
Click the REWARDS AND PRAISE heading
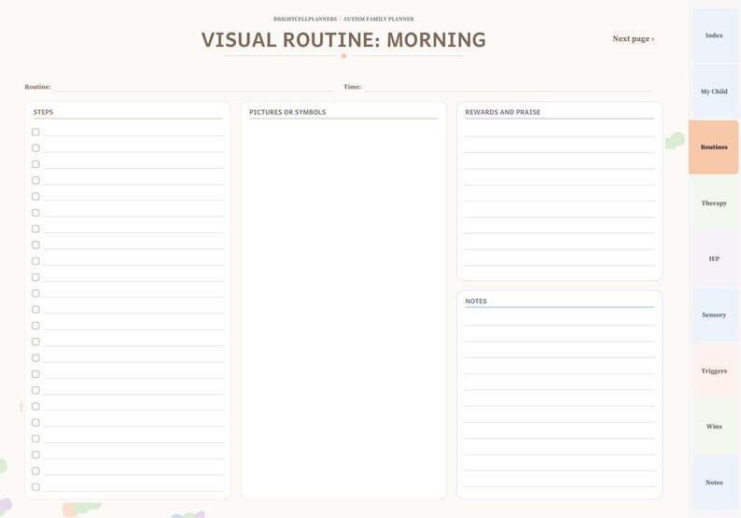502,112
